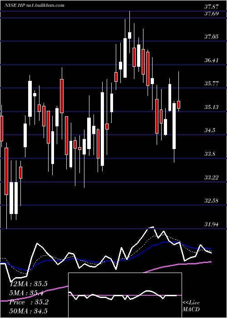Click the 37.69 price axis label
Viewport: 227px width, 318px height.
(x=212, y=14)
